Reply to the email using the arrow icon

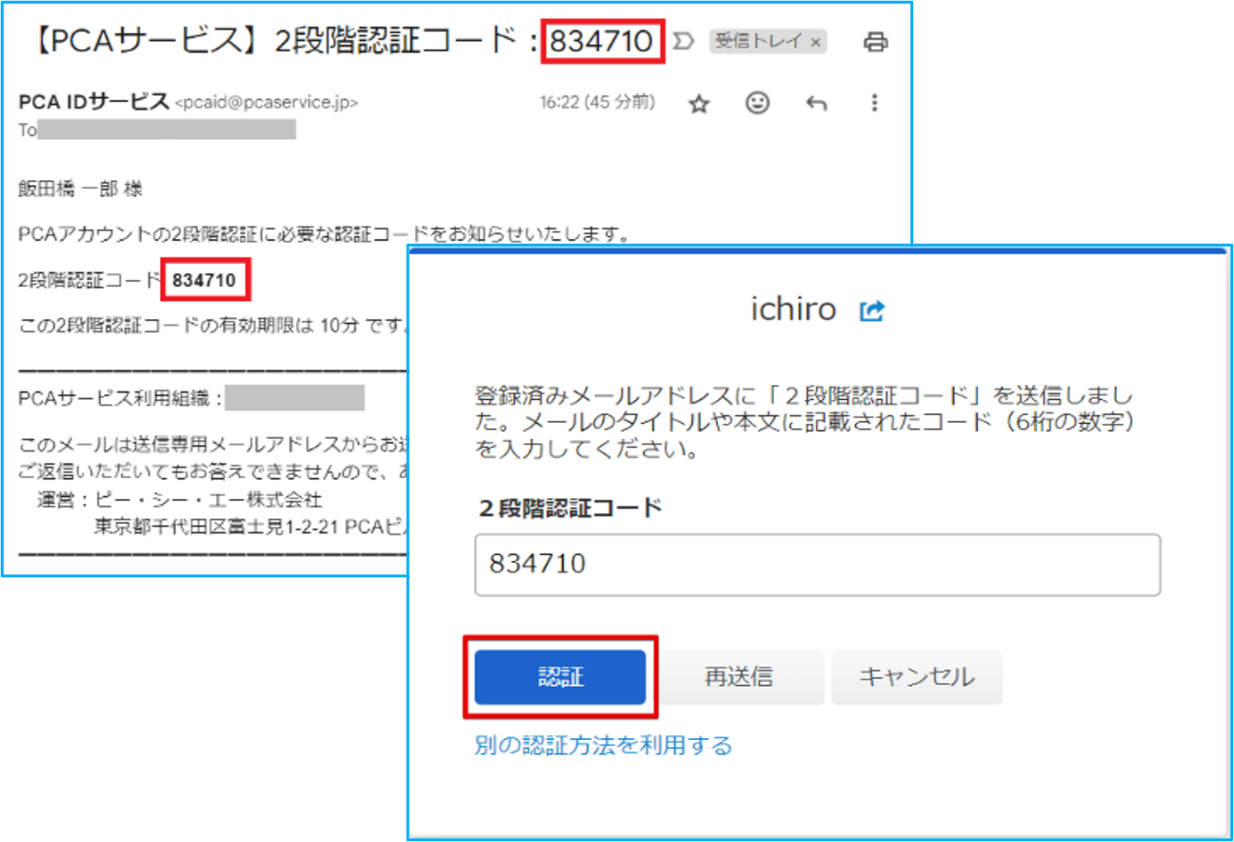coord(816,104)
